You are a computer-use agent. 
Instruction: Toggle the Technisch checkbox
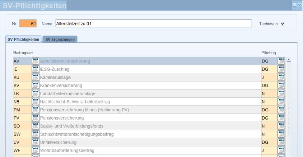click(x=283, y=24)
